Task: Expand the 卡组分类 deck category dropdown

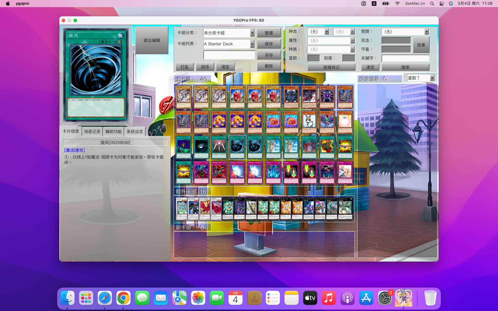Action: coord(252,33)
